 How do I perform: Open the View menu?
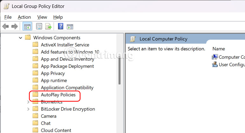42,17
